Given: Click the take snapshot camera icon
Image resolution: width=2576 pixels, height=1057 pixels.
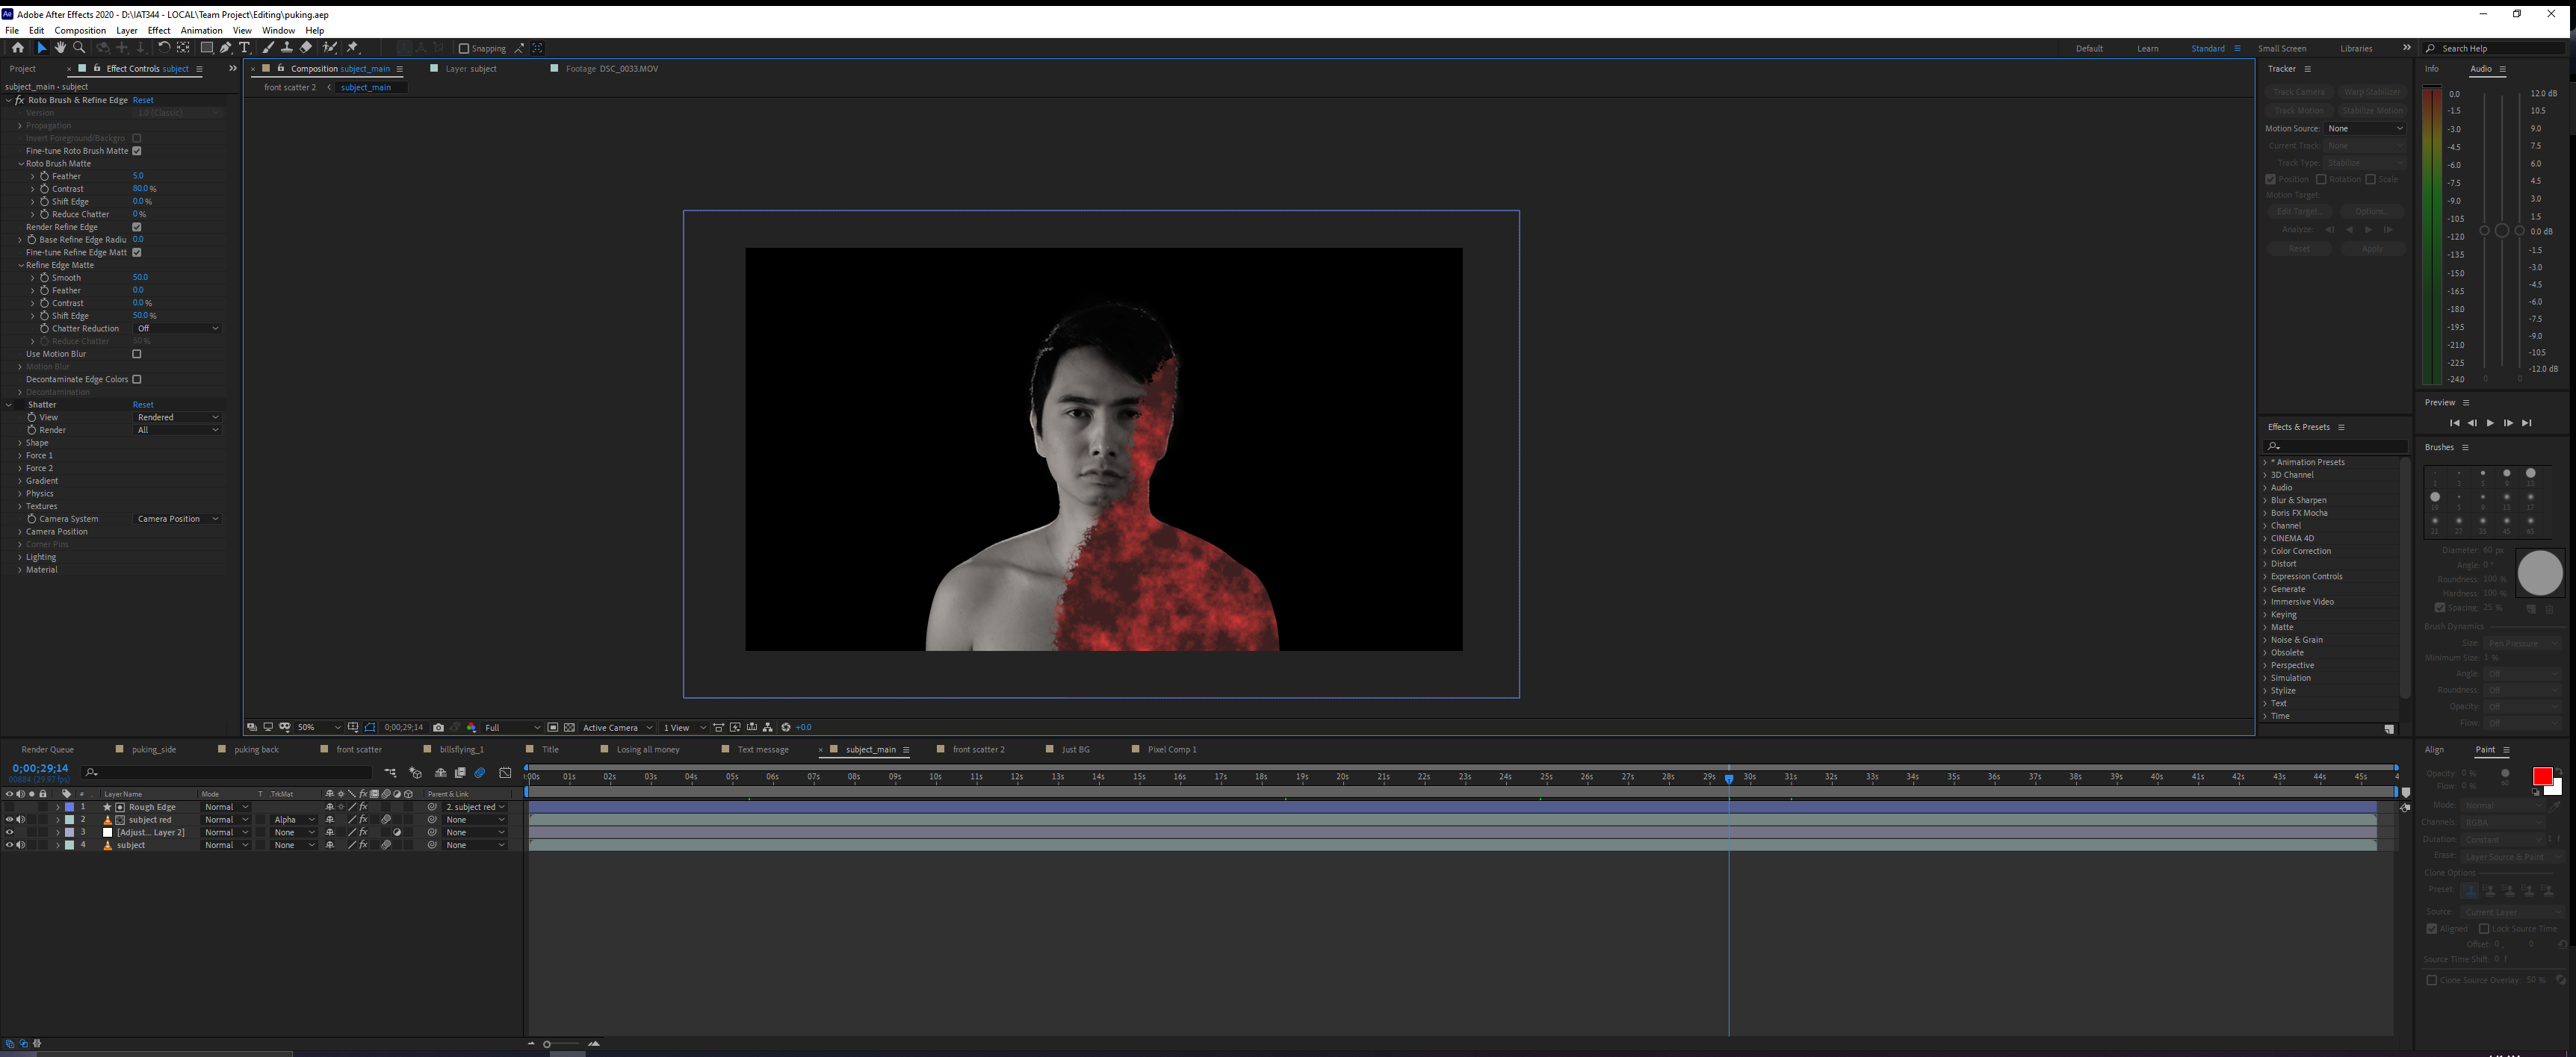Looking at the screenshot, I should [x=438, y=727].
